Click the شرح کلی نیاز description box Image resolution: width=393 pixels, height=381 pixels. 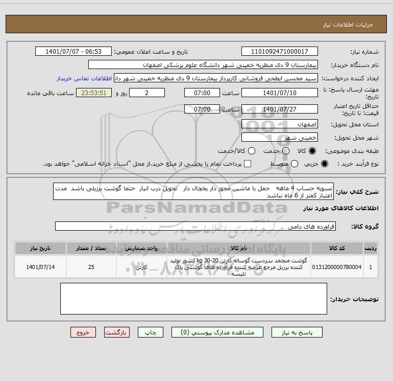point(193,191)
